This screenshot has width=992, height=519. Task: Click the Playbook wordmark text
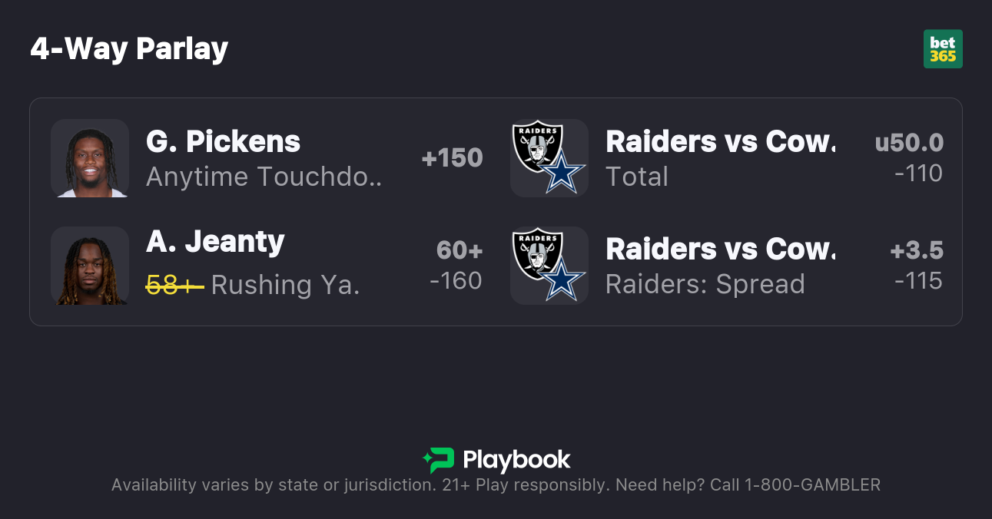tap(516, 460)
